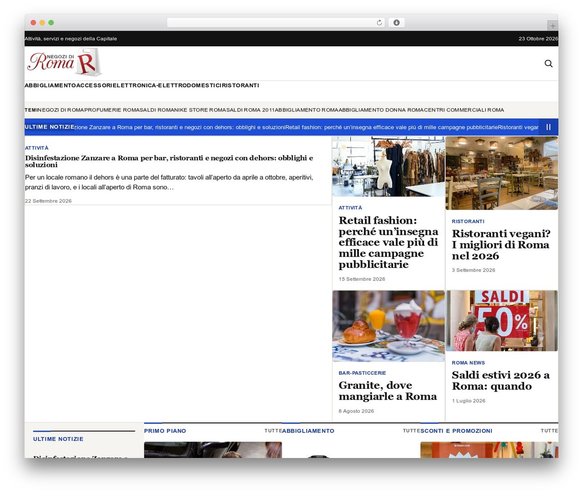Open the Granite, dove mangiarle article headline
This screenshot has width=583, height=493.
pyautogui.click(x=388, y=391)
